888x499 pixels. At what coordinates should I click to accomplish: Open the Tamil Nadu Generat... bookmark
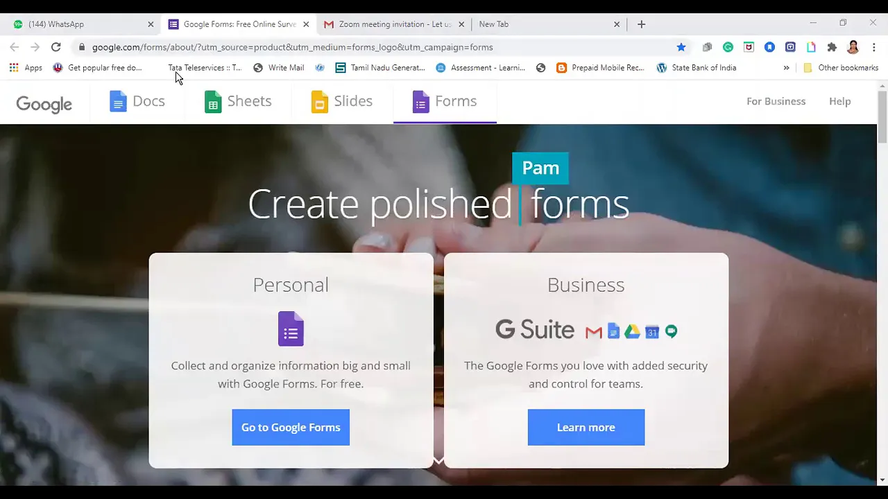point(380,68)
